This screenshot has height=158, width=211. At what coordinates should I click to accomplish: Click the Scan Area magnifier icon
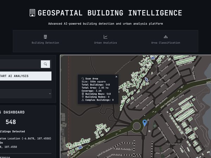(x=83, y=78)
